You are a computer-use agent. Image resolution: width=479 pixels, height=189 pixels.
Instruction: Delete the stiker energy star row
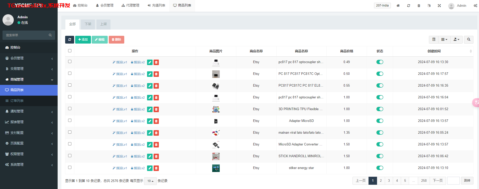[156, 168]
